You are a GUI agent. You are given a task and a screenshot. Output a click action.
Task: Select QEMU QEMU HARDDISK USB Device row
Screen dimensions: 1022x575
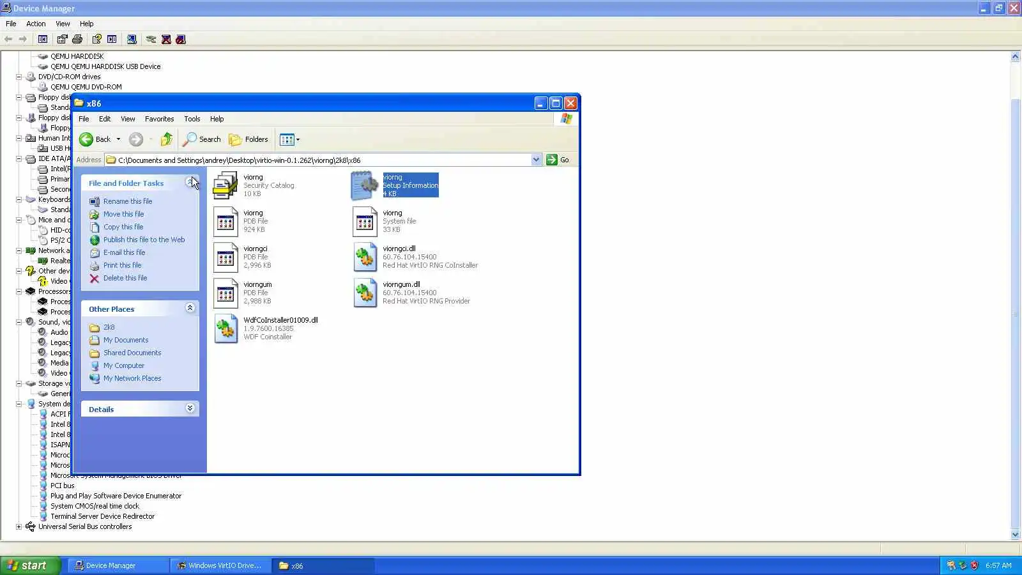(x=105, y=66)
